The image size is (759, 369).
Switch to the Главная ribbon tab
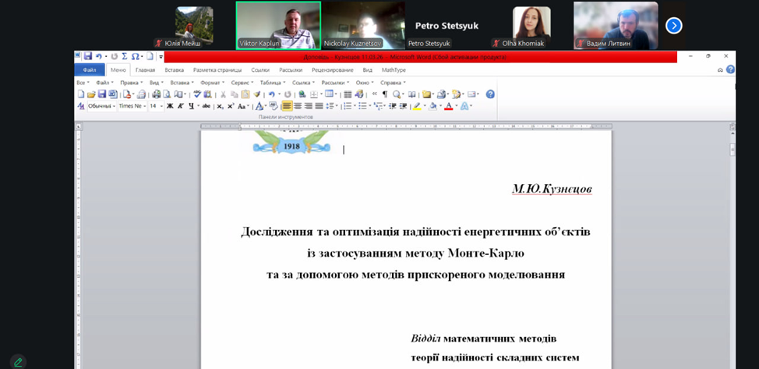tap(145, 69)
